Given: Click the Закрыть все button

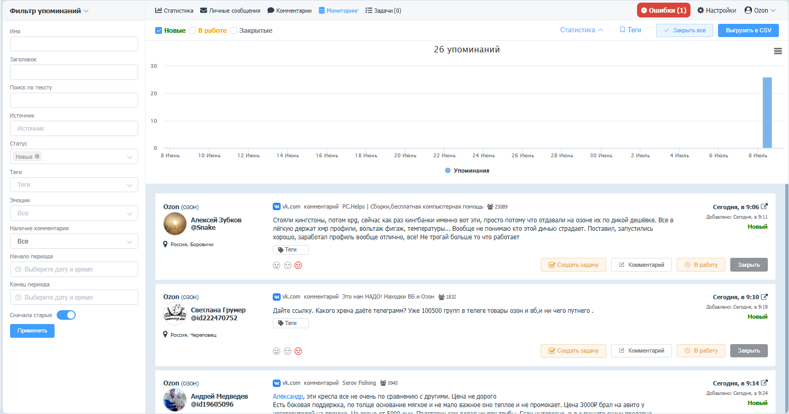Looking at the screenshot, I should 684,30.
